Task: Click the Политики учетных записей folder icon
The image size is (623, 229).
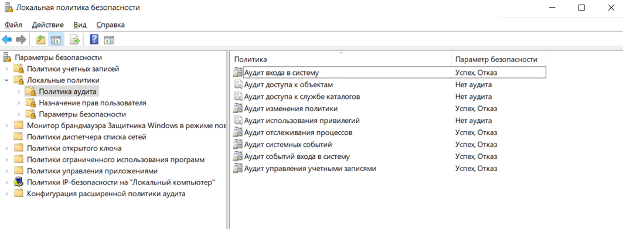Action: coord(19,69)
